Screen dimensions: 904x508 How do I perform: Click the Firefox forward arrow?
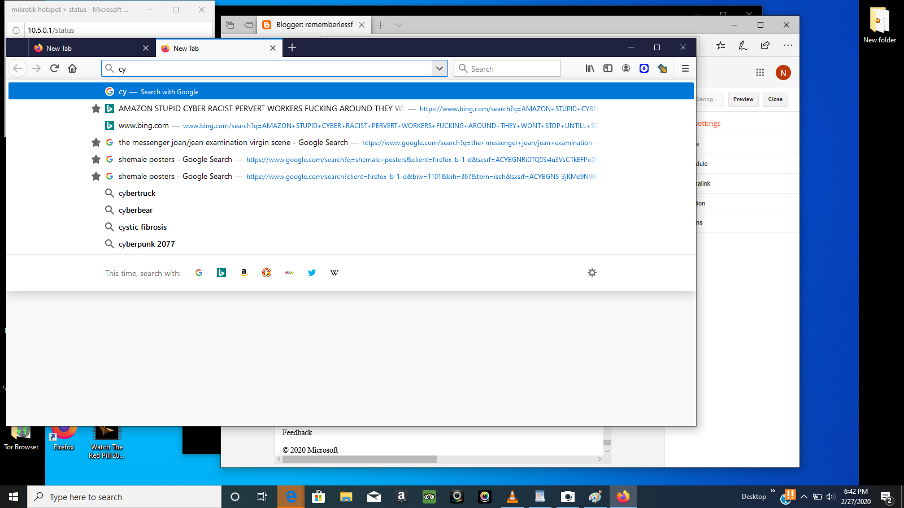coord(36,68)
